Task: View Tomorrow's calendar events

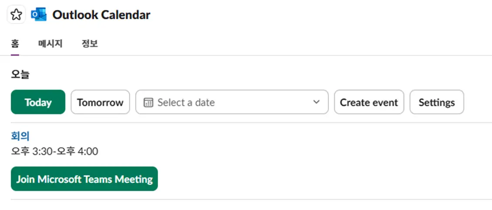Action: tap(100, 102)
